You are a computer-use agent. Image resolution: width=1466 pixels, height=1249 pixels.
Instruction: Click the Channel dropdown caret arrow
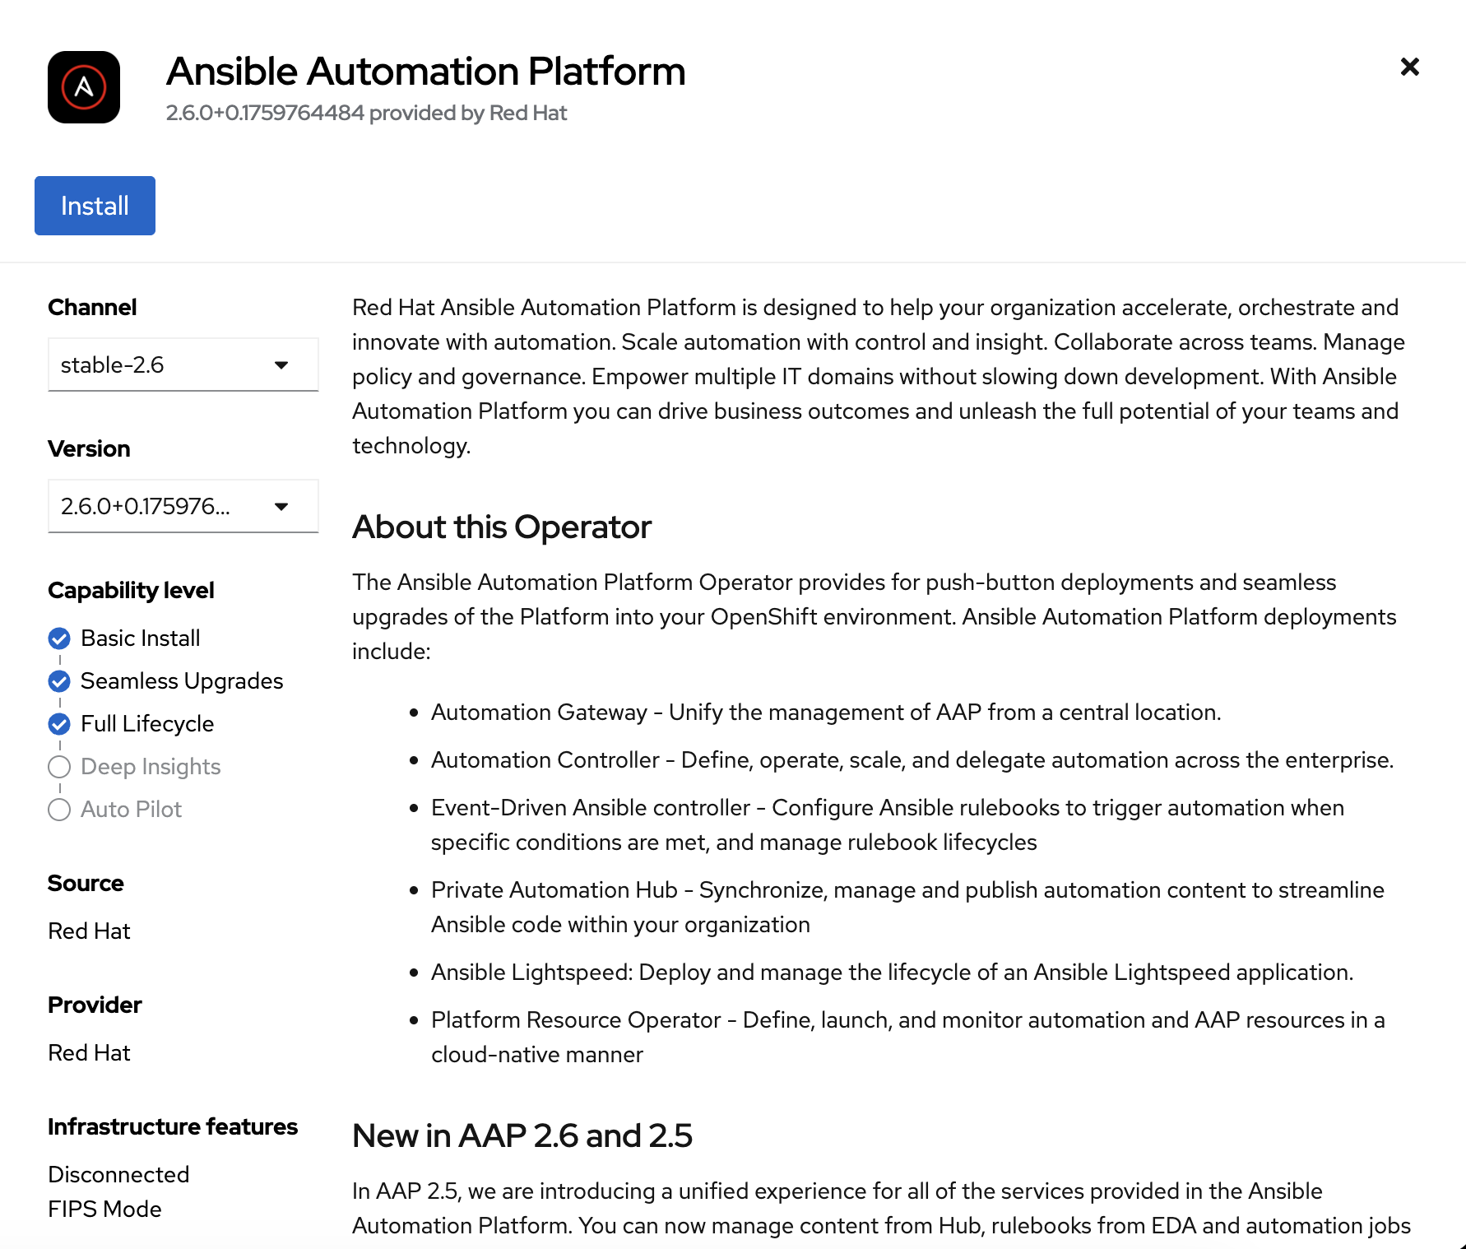281,364
